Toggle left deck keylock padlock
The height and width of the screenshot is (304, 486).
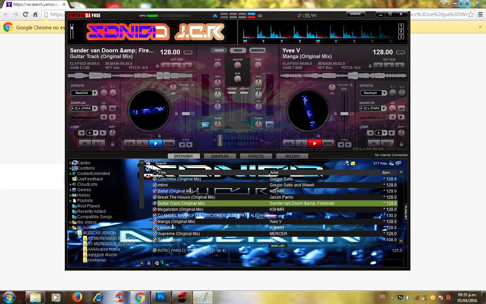[x=192, y=85]
